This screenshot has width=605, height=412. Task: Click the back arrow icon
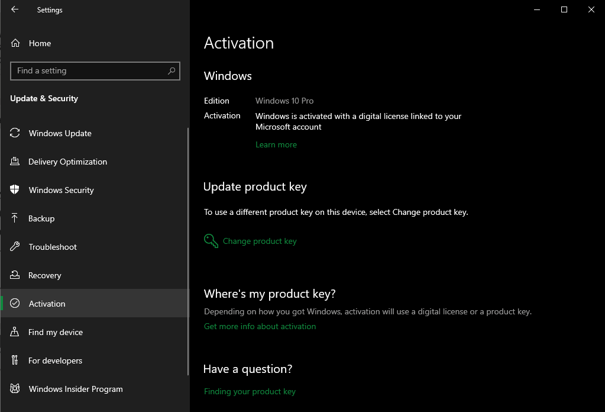(x=15, y=9)
